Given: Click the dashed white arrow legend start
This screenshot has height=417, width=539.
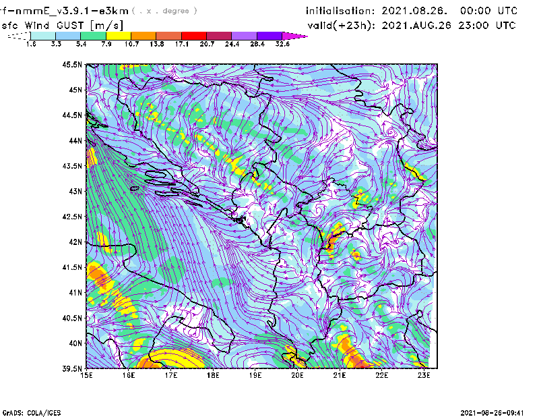Looking at the screenshot, I should 19,36.
